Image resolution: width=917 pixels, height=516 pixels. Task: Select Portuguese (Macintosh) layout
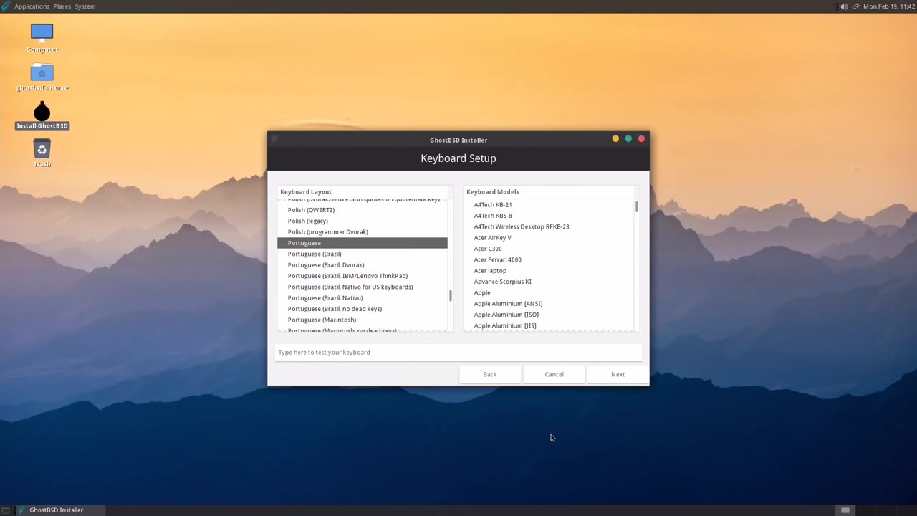point(362,320)
